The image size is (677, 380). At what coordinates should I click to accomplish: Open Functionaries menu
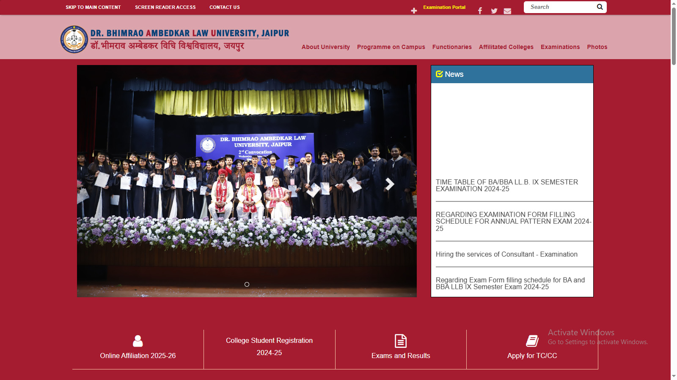coord(452,47)
